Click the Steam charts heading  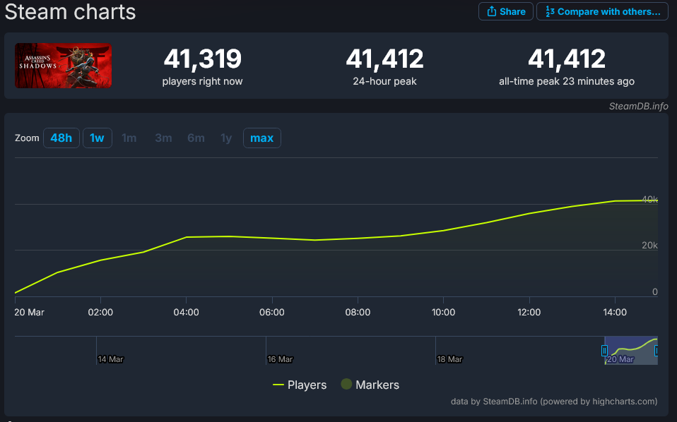(x=71, y=11)
